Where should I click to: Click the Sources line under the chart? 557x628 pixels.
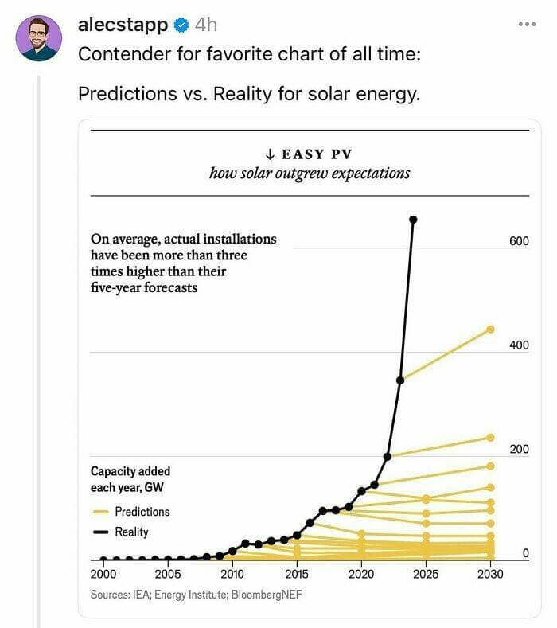(x=196, y=595)
